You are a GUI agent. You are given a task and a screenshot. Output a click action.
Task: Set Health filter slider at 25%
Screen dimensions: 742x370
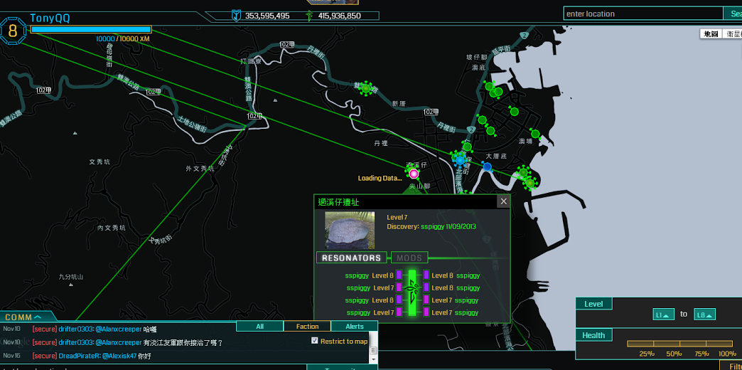[x=653, y=344]
